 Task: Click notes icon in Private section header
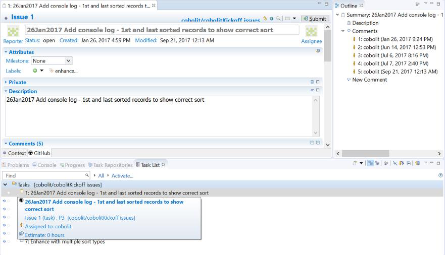[312, 82]
